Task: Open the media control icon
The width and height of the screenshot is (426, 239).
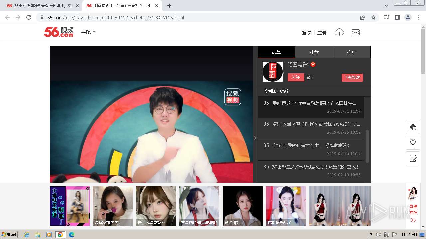Action: 386,17
